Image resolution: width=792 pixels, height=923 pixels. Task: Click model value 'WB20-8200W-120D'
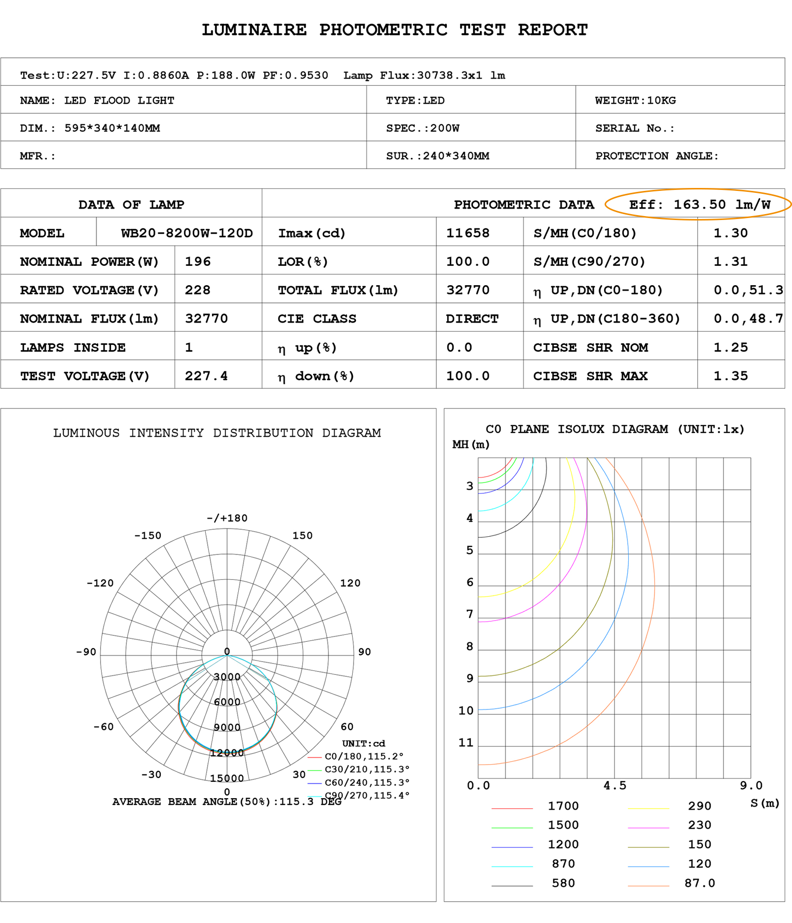pyautogui.click(x=187, y=233)
